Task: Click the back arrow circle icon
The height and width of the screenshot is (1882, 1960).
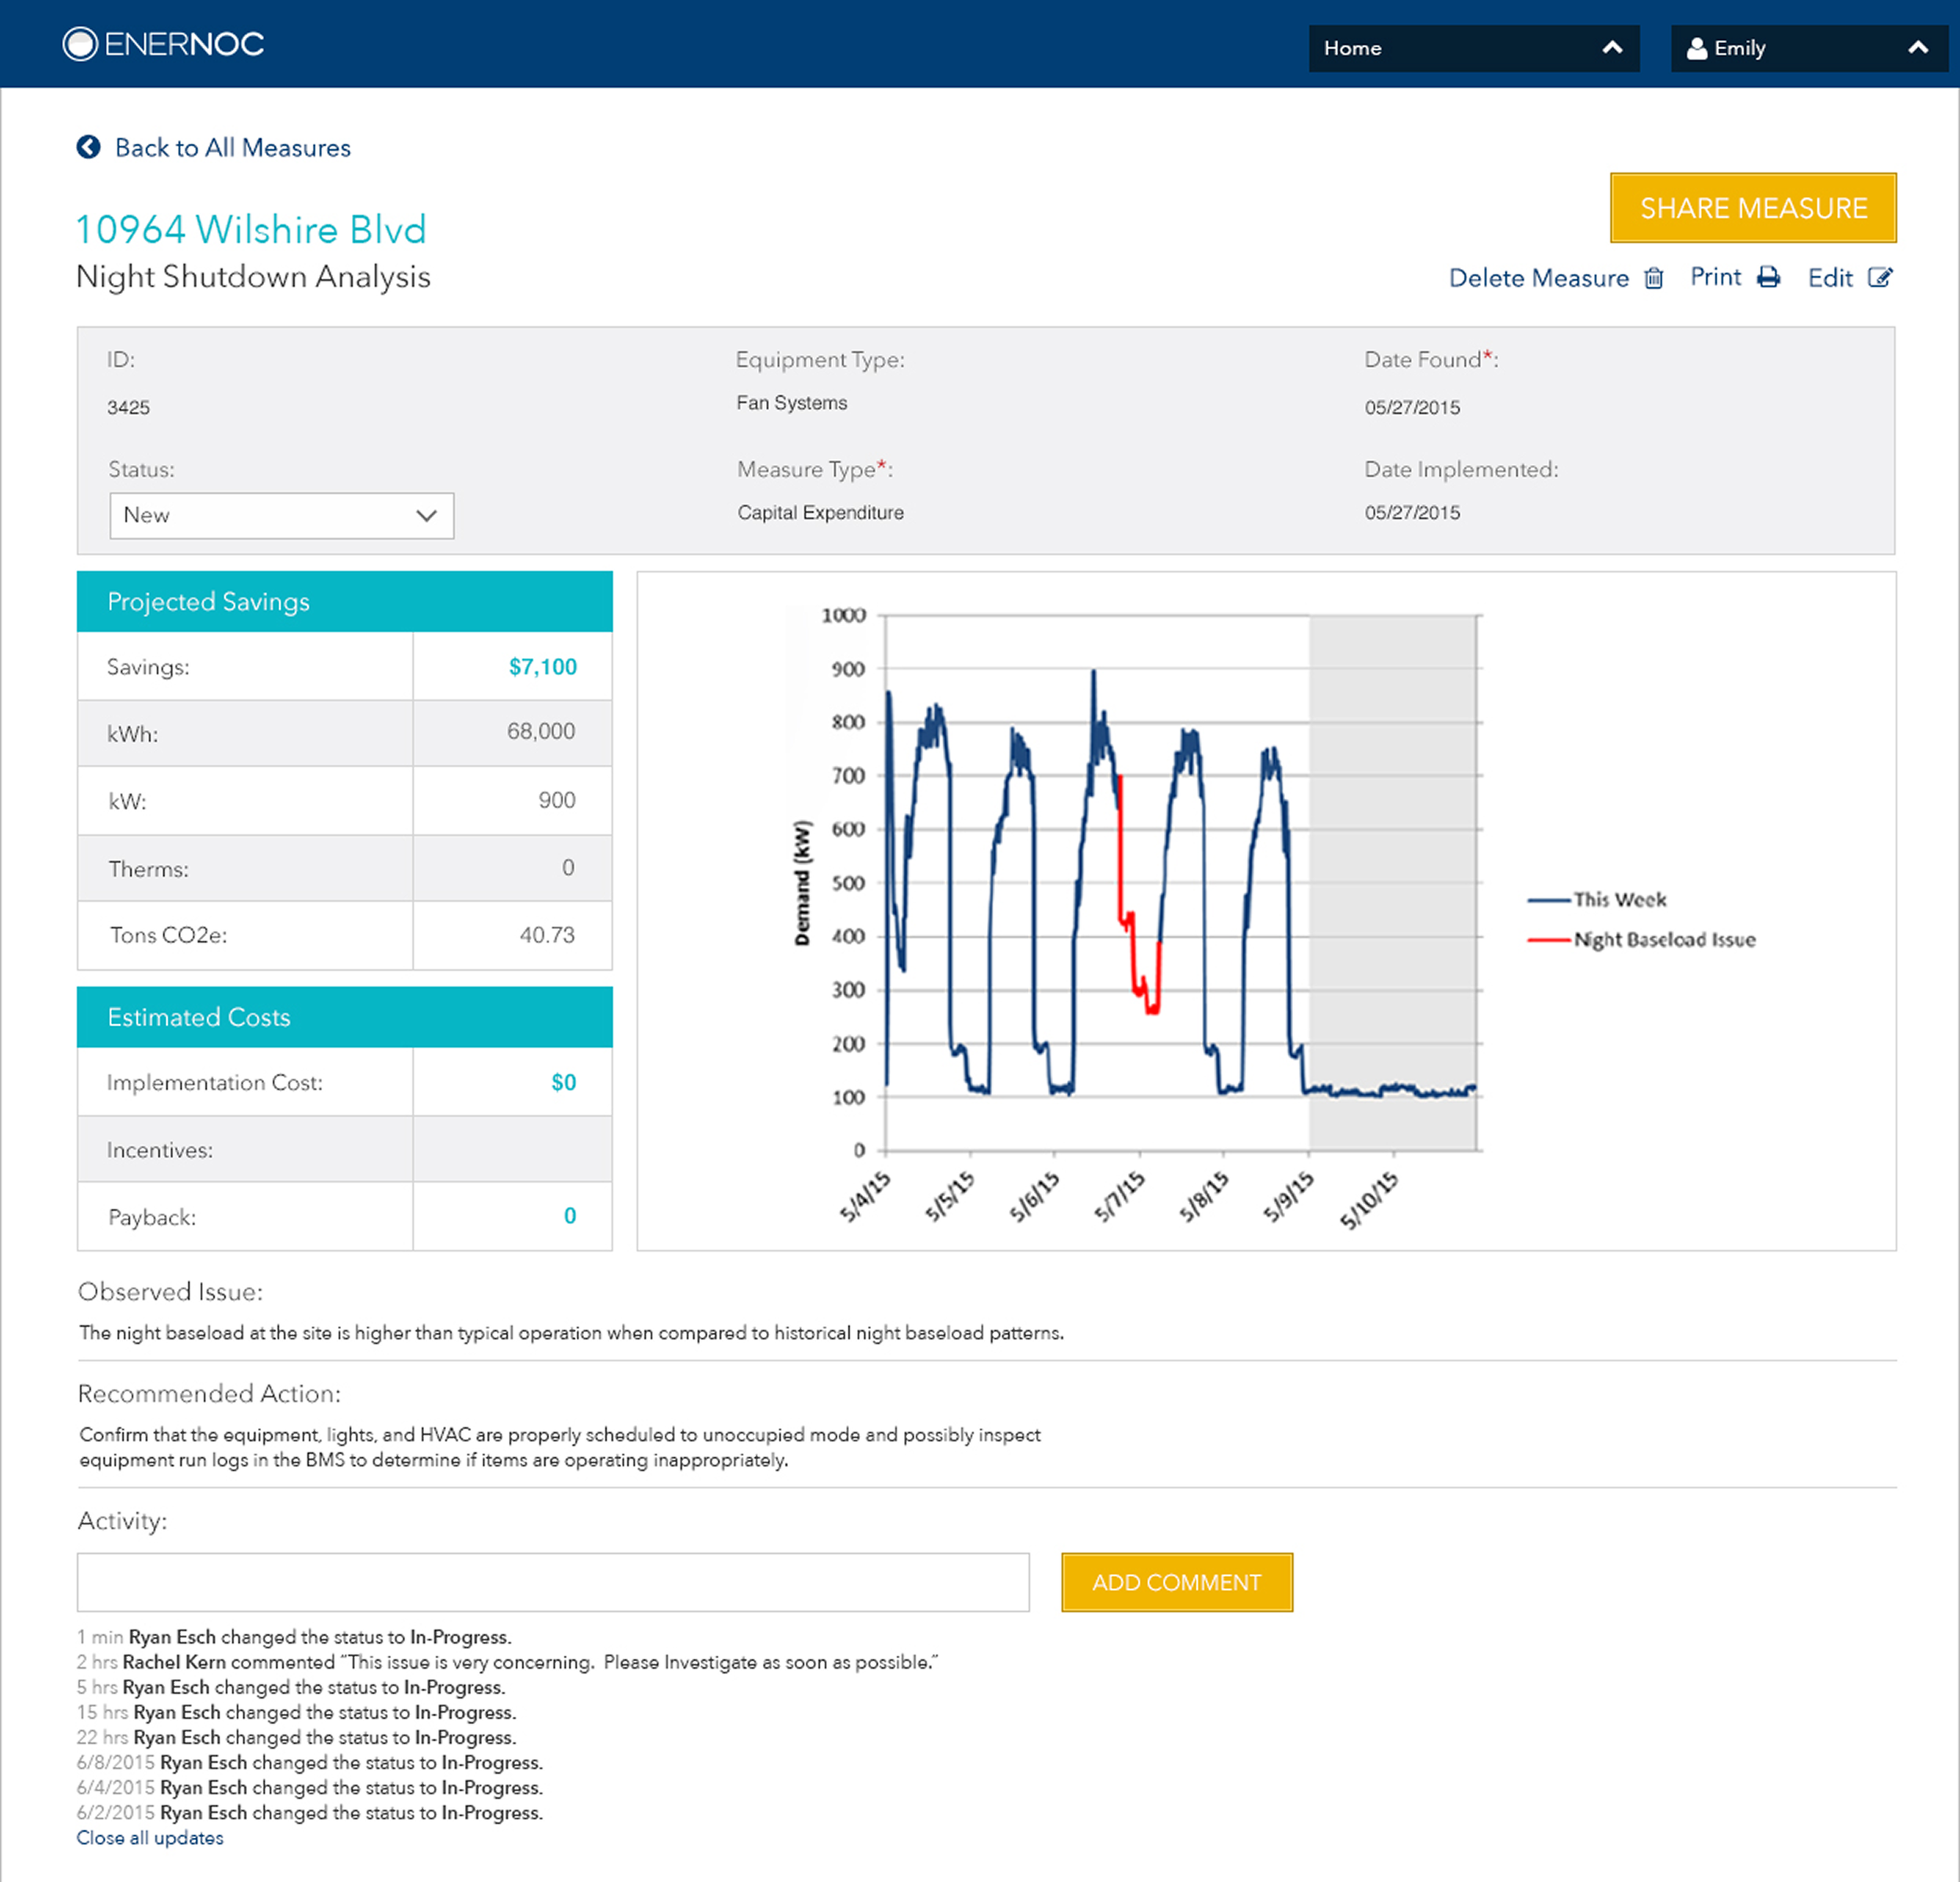Action: tap(89, 147)
